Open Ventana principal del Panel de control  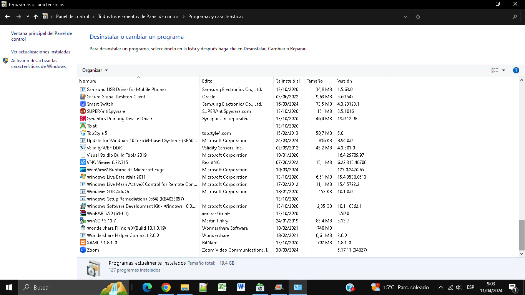[x=42, y=36]
